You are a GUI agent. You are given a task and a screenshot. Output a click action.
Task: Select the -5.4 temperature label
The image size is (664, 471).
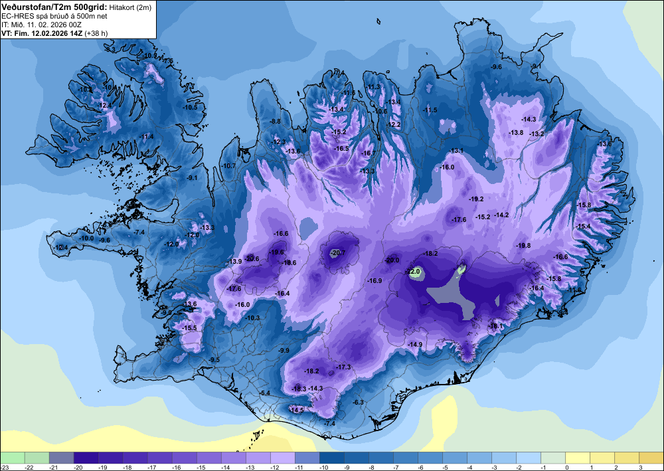265,393
